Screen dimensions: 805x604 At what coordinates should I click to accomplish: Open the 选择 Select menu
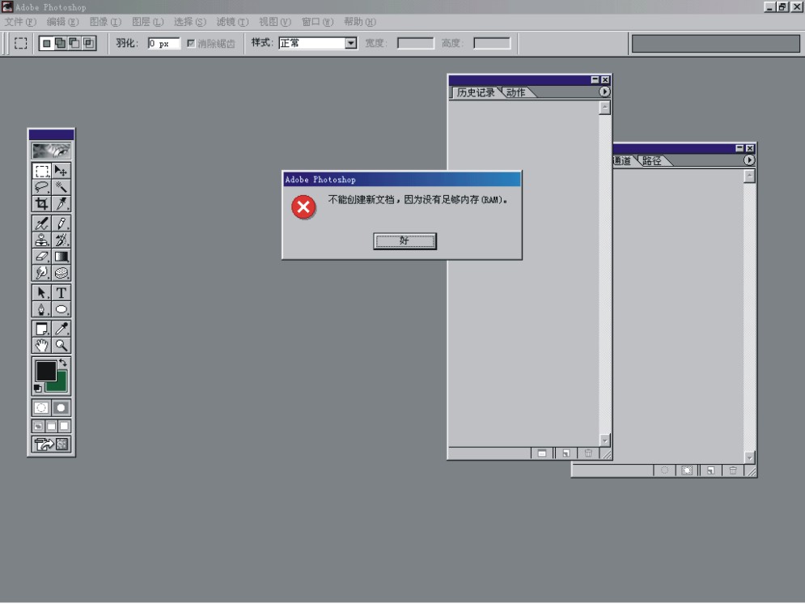190,22
